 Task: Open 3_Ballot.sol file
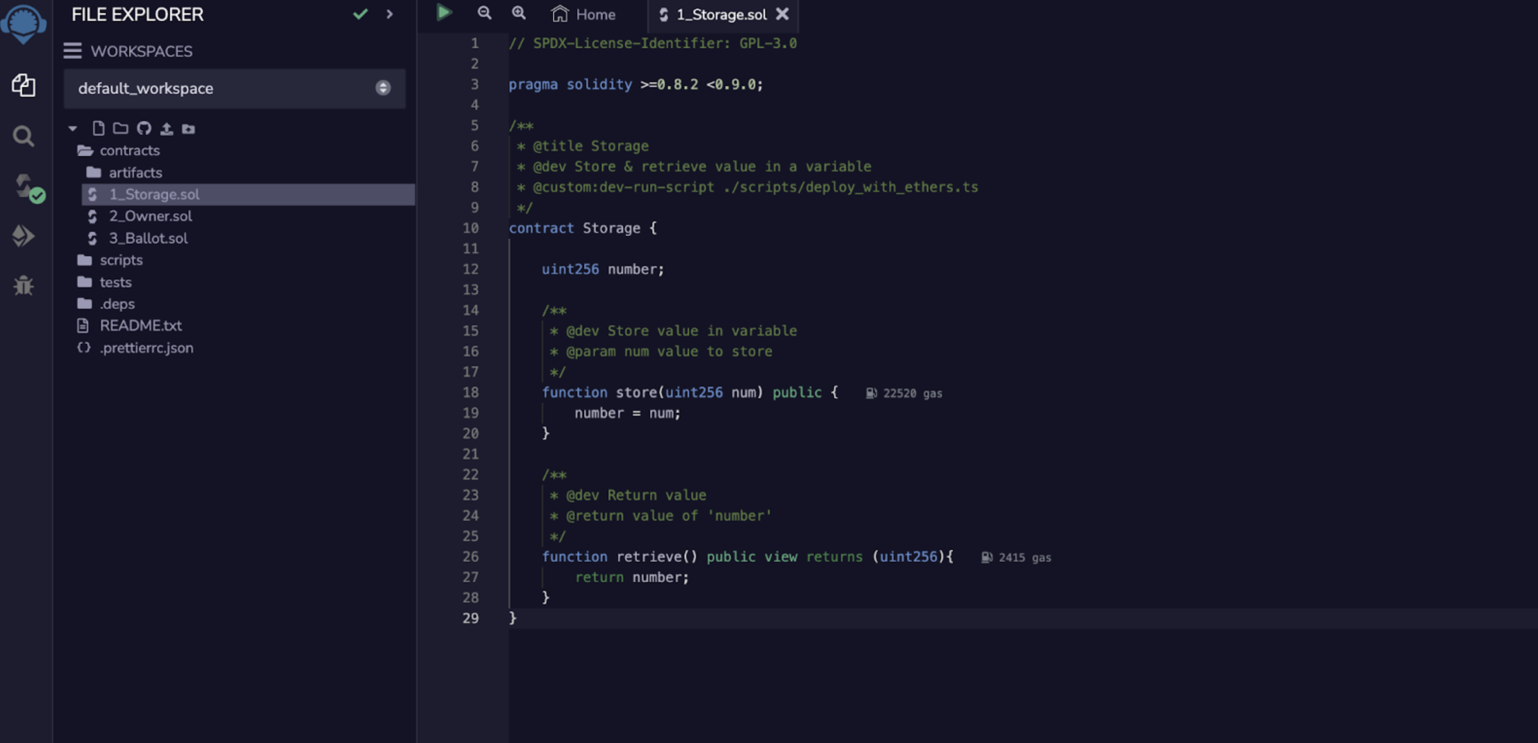(148, 238)
